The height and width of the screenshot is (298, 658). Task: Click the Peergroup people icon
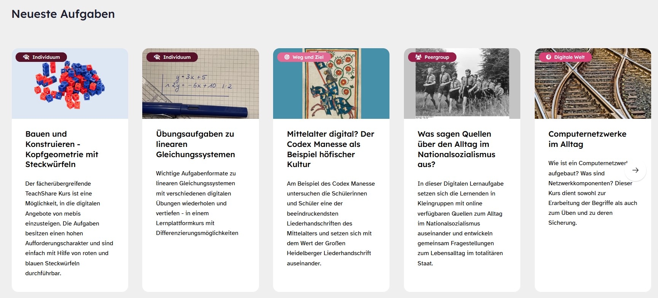tap(418, 57)
